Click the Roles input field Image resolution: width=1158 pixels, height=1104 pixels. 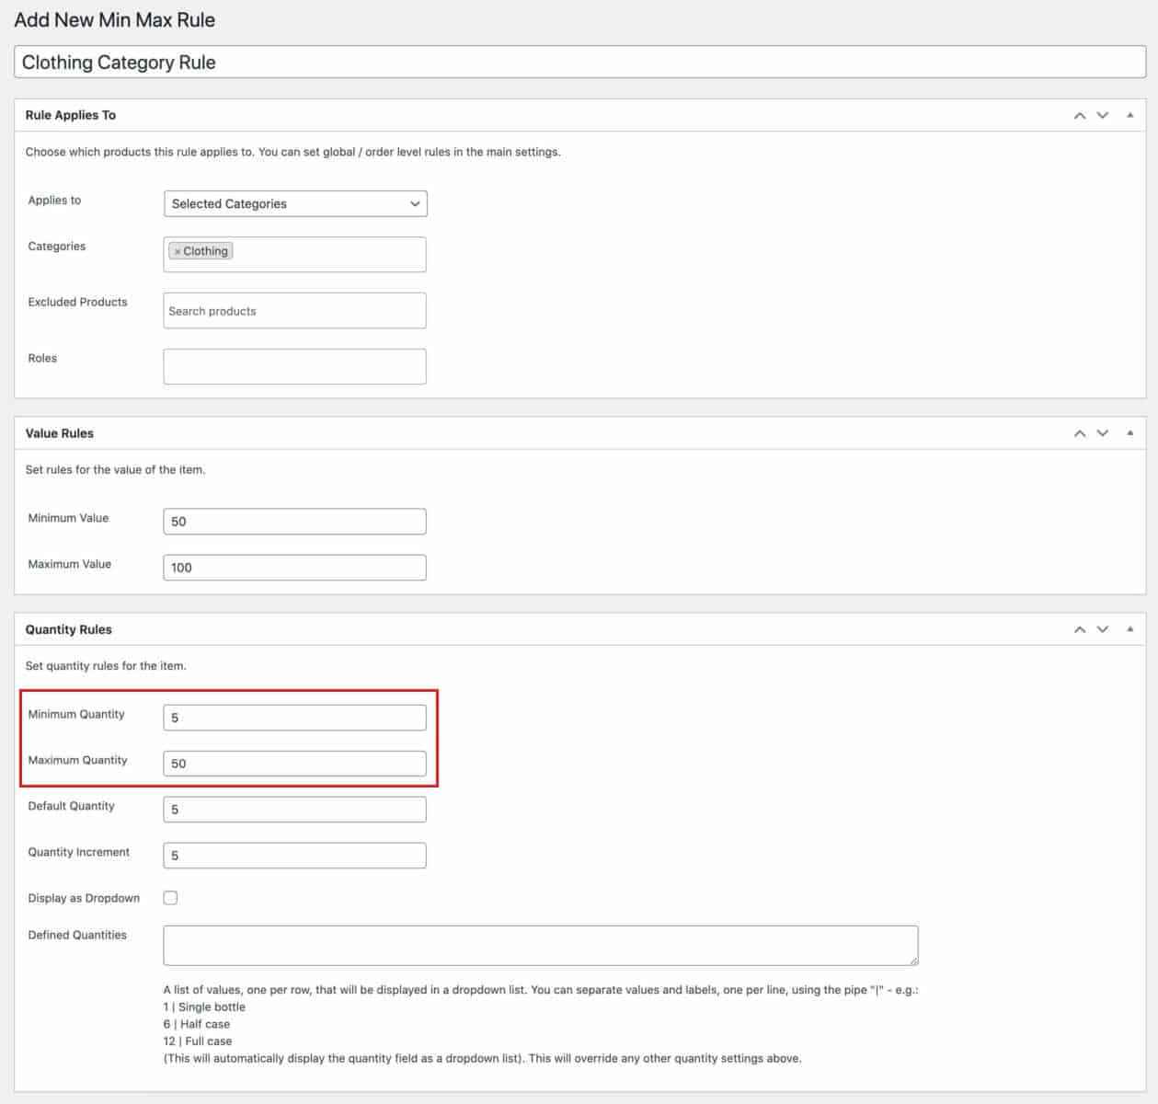(x=295, y=366)
